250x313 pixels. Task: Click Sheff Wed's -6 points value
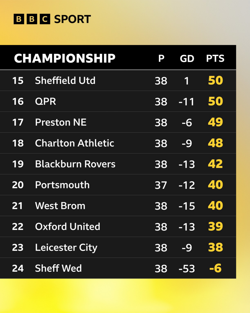tap(215, 268)
